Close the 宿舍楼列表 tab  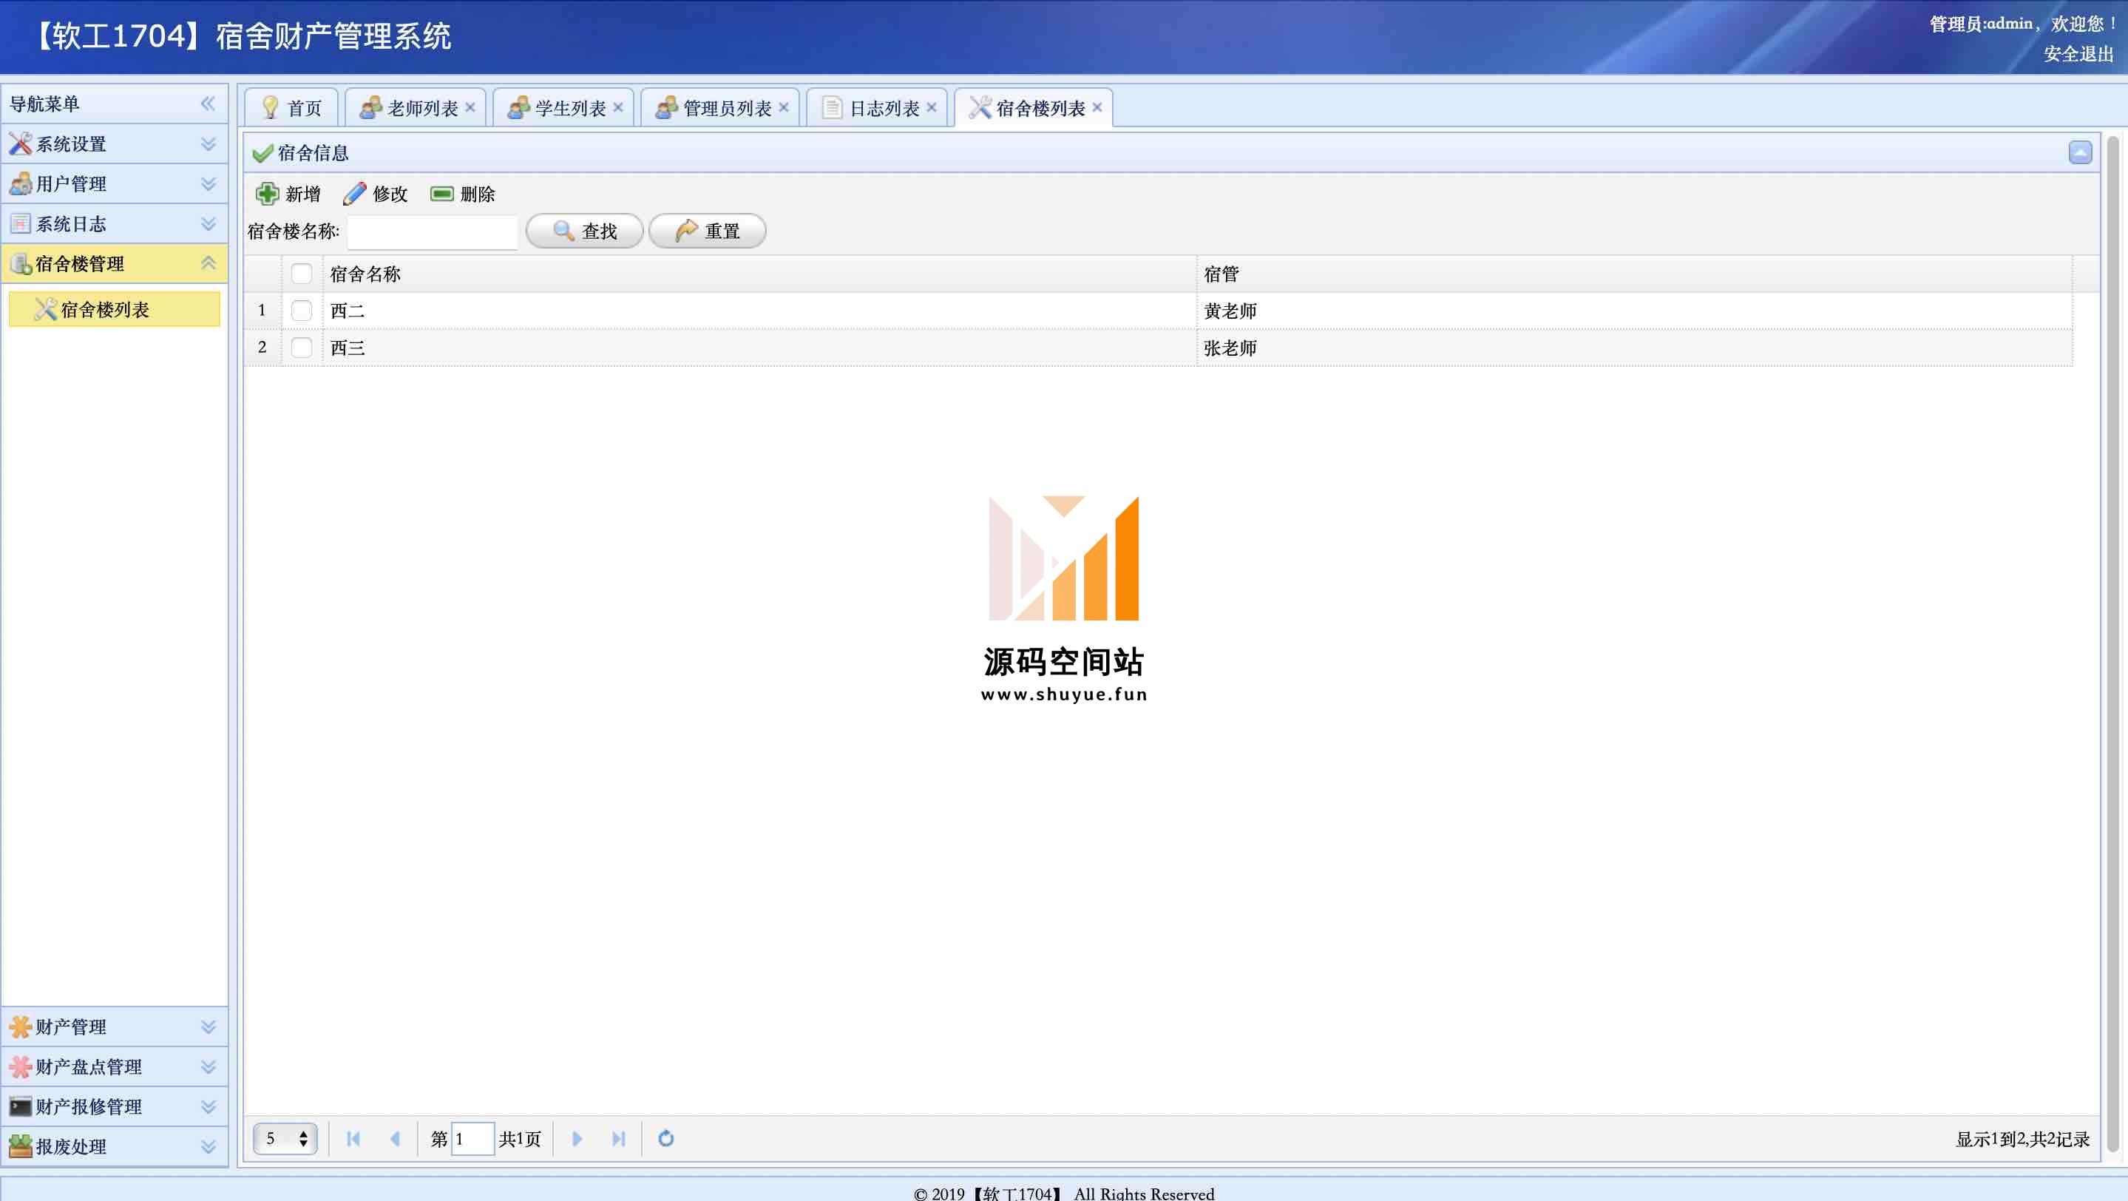pos(1097,107)
